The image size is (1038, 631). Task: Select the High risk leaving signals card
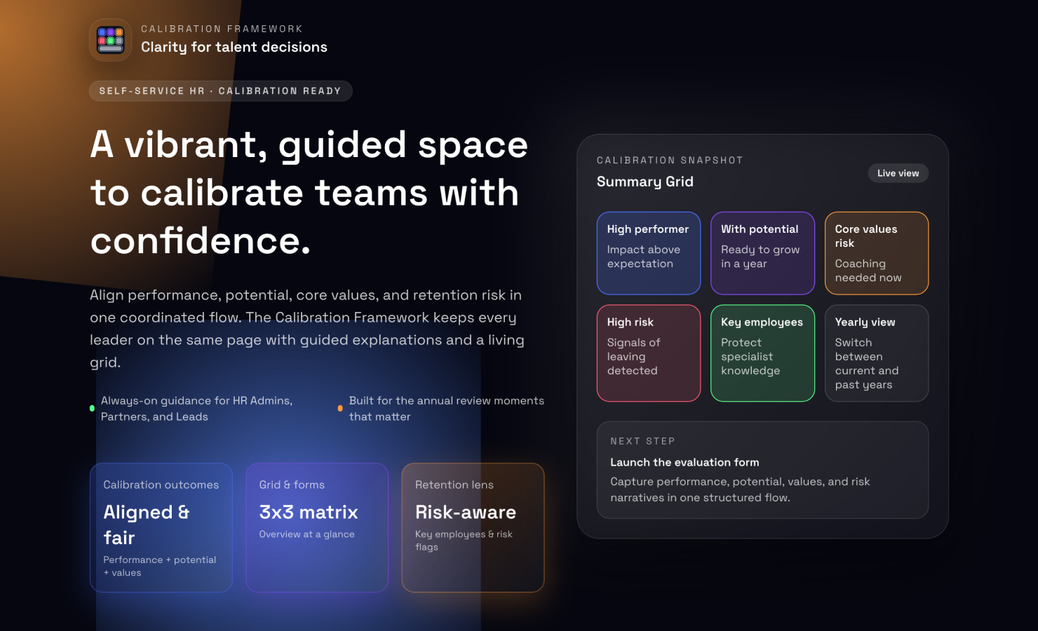tap(648, 353)
